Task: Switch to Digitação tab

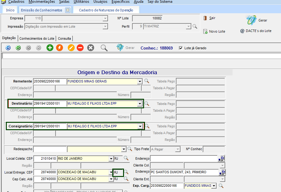Action: click(x=9, y=38)
